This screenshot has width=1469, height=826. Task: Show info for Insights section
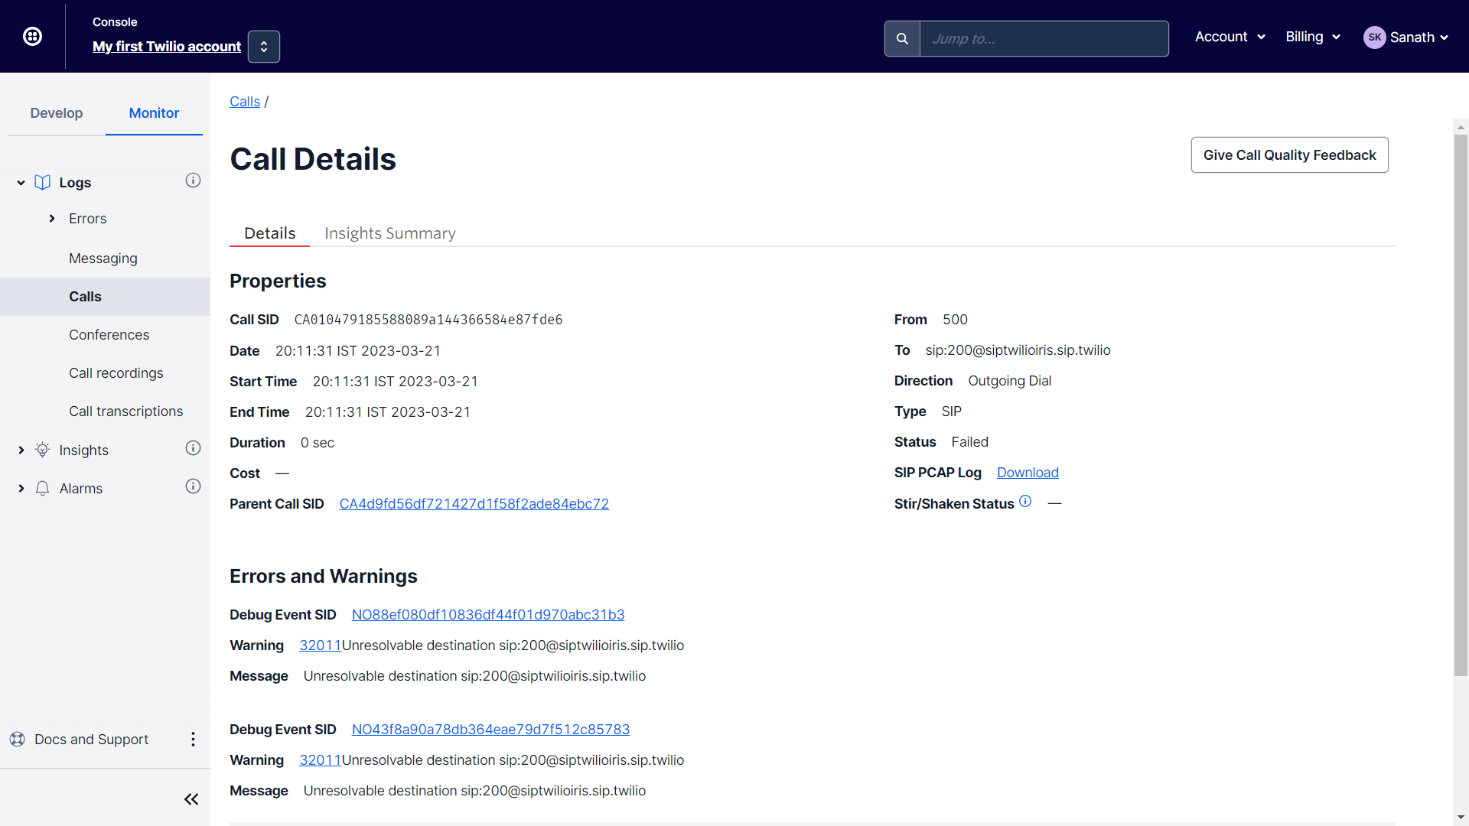[x=193, y=448]
